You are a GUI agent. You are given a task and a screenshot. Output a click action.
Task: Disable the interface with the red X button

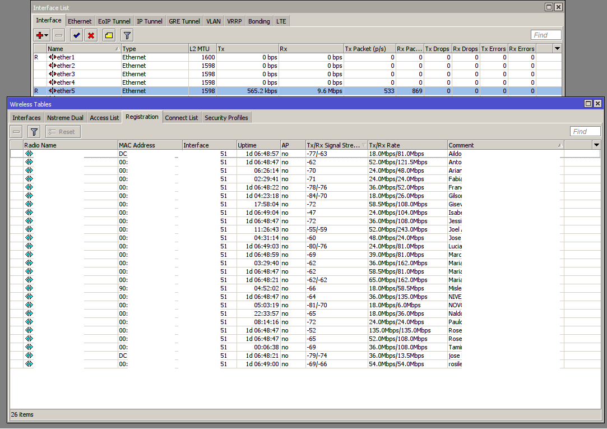click(91, 36)
